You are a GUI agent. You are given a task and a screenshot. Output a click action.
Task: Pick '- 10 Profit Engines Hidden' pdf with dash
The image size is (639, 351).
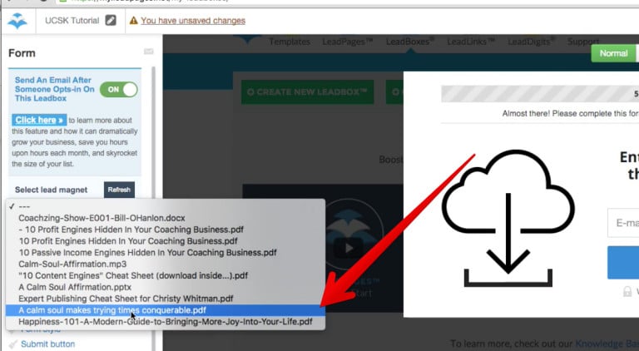tap(166, 230)
